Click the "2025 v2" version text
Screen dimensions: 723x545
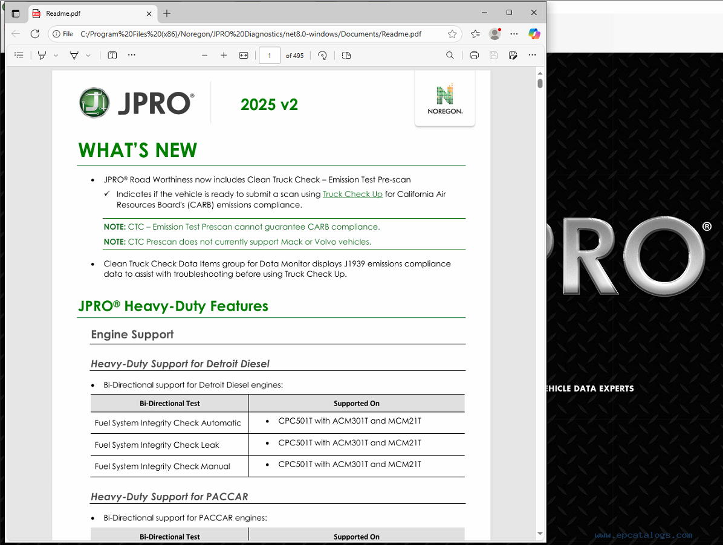[269, 105]
